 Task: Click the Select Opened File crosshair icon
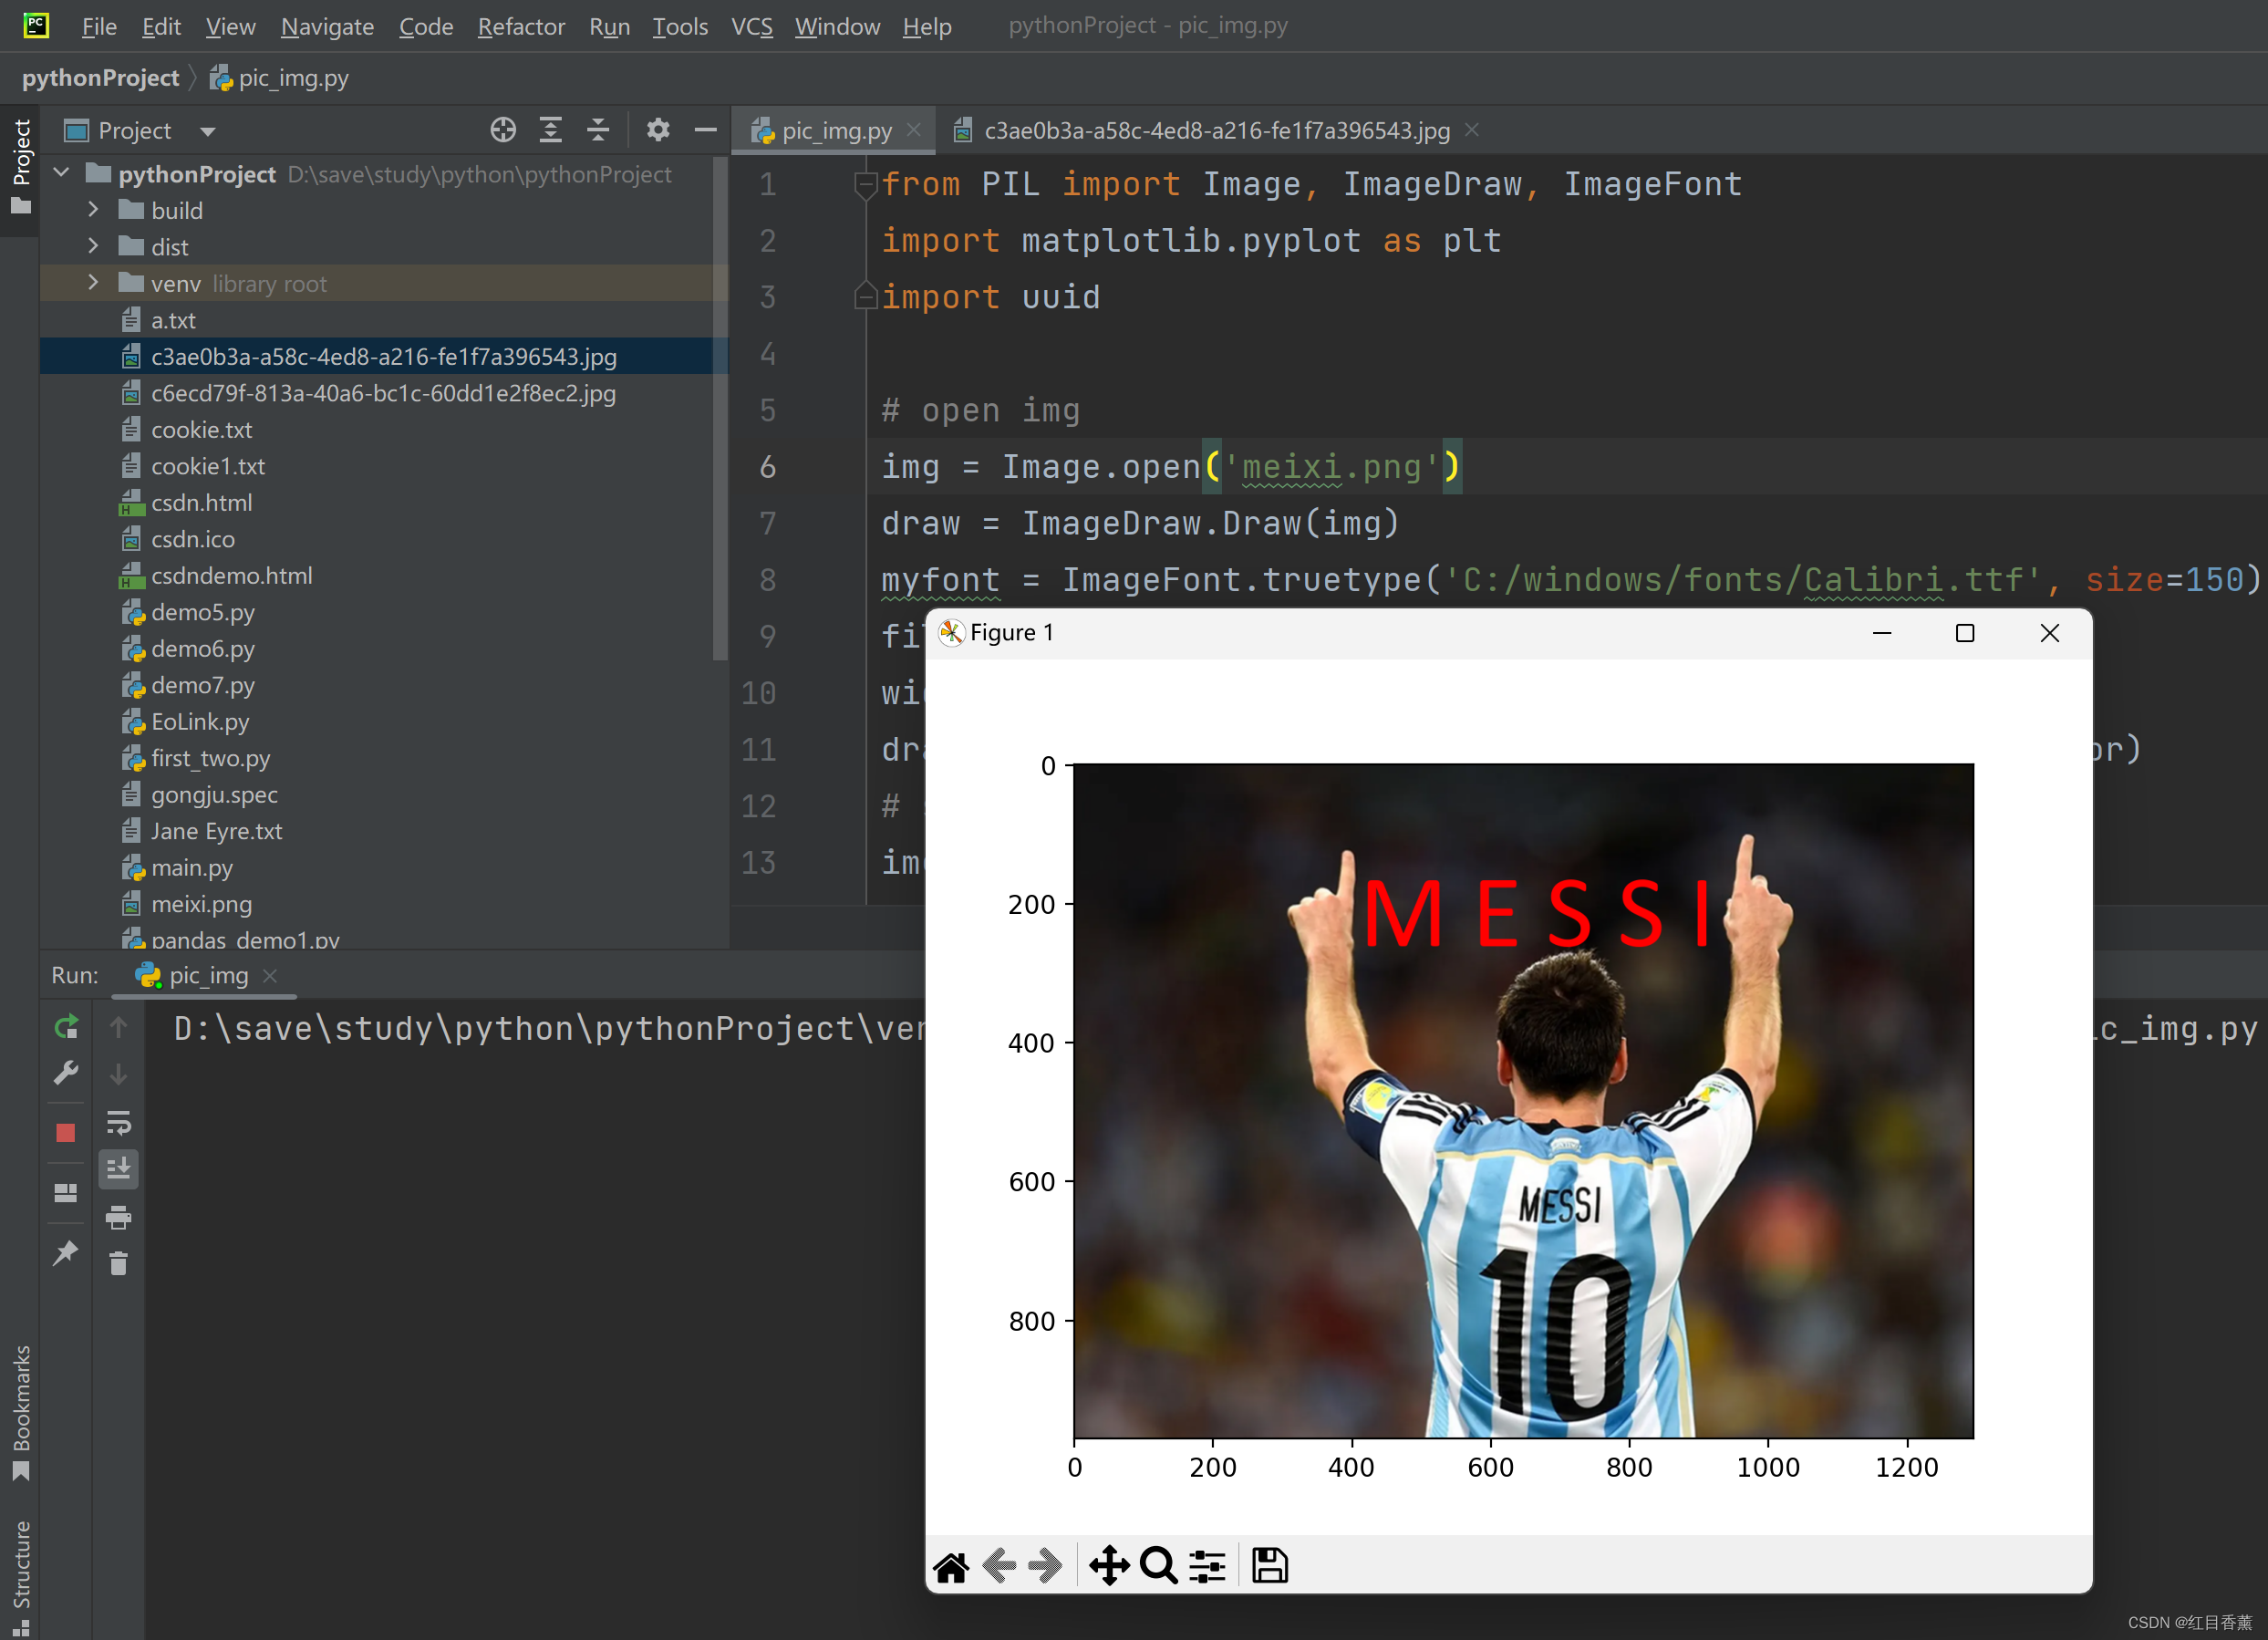point(503,130)
